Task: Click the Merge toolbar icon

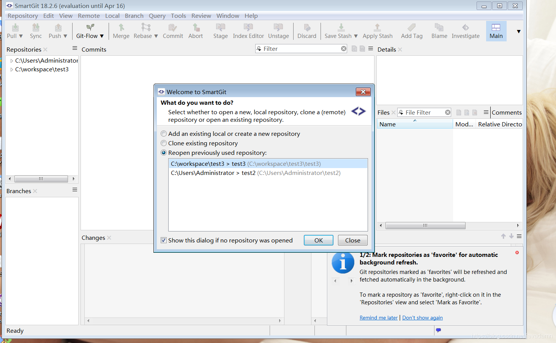Action: click(x=121, y=28)
